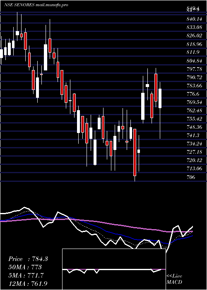Image resolution: width=207 pixels, height=290 pixels.
Task: Select the 734.24 price level label
Action: point(194,144)
